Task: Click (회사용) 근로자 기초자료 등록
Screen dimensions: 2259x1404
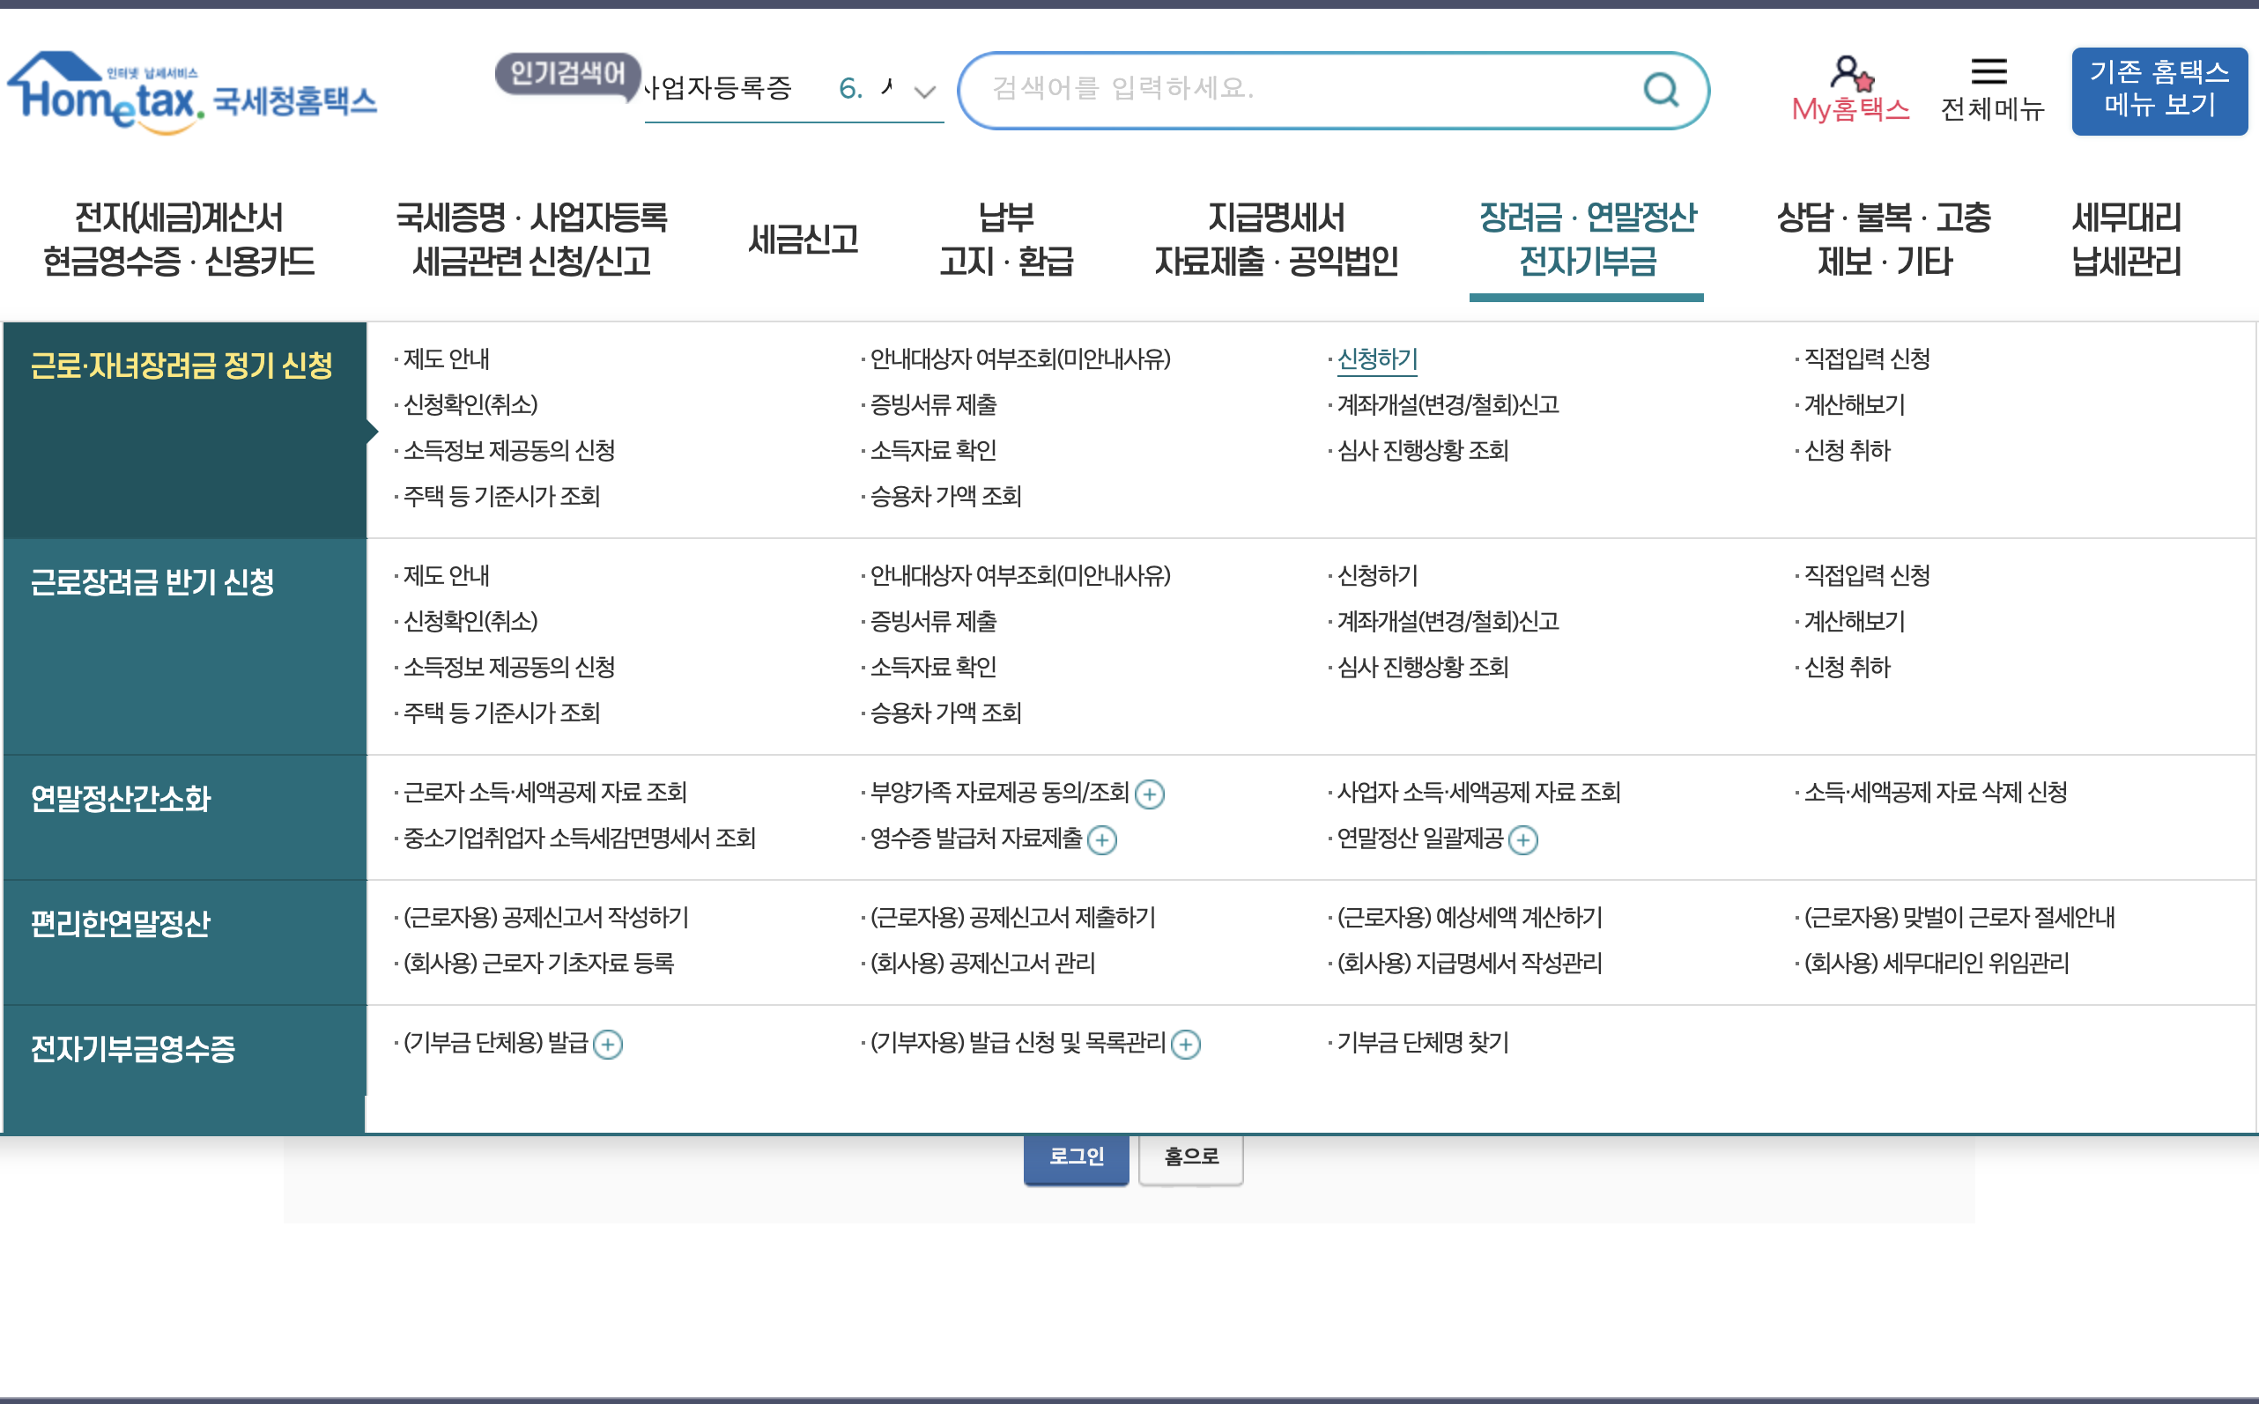Action: 538,964
